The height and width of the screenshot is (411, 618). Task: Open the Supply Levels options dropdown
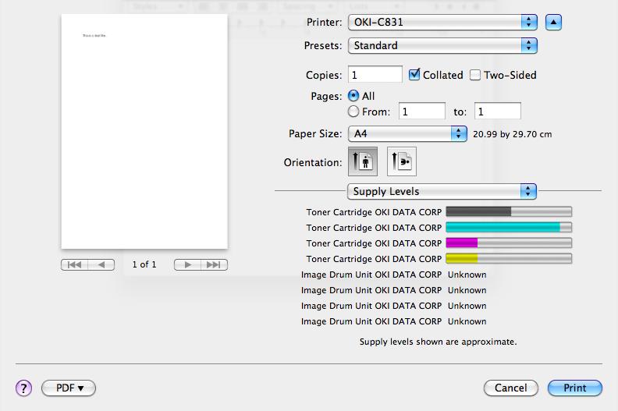tap(442, 192)
